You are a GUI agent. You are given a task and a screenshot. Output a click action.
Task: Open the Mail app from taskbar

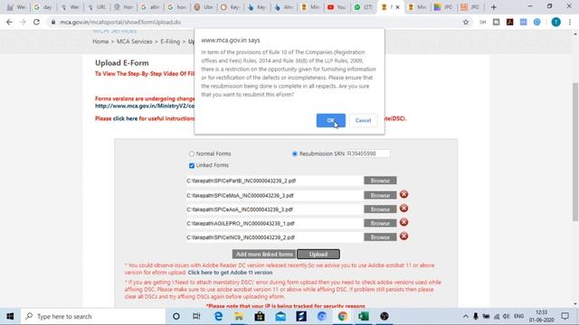(x=280, y=316)
